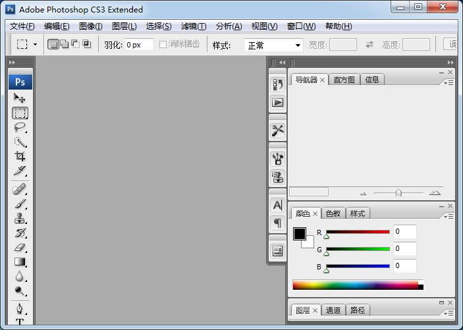Open the 窗口(W) menu

[x=301, y=26]
